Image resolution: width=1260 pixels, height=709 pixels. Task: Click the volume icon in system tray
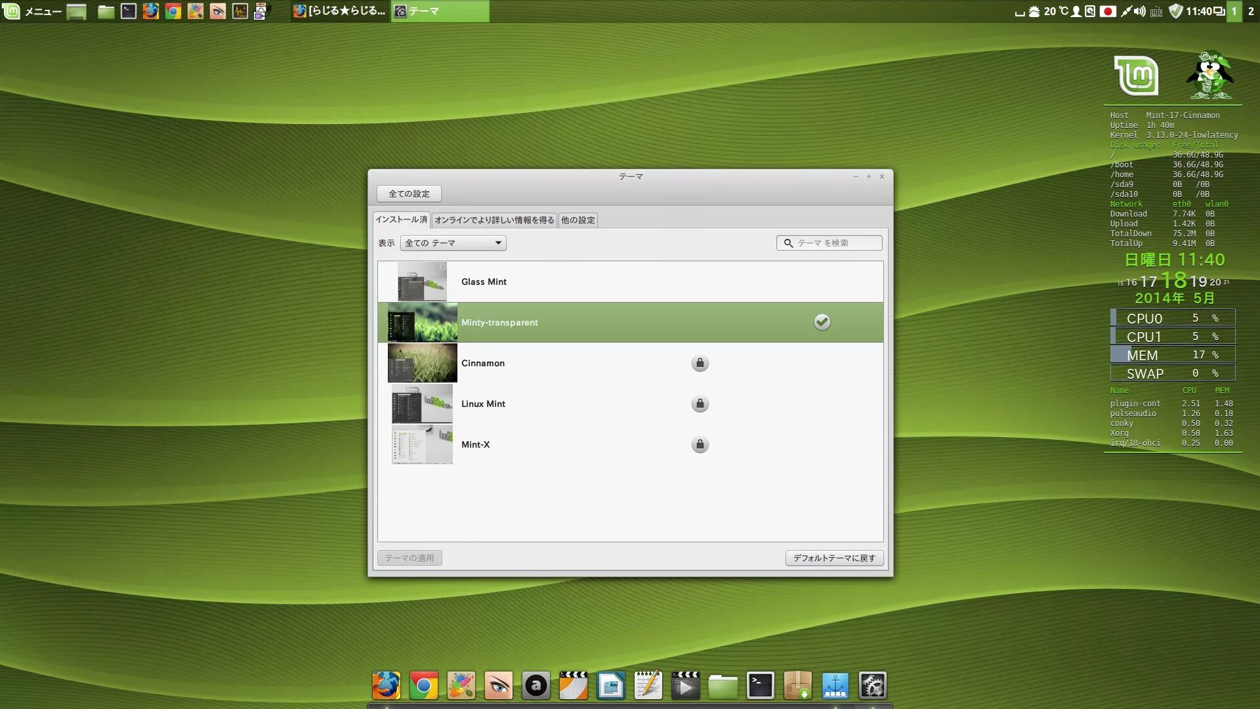[x=1141, y=11]
